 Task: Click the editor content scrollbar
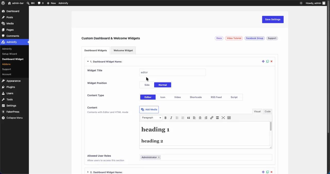[271, 126]
